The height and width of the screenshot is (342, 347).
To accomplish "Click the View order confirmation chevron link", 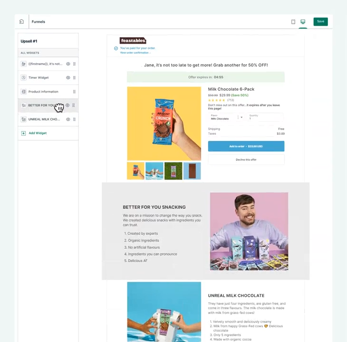I will (135, 53).
